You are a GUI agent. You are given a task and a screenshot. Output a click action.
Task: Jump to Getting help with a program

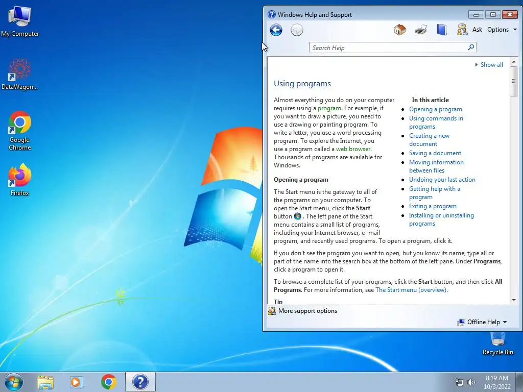click(x=435, y=192)
